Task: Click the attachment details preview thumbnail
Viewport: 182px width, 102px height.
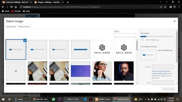Action: 148,55
